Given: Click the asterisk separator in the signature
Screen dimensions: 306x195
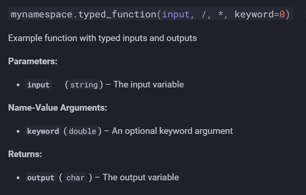Looking at the screenshot, I should click(x=221, y=14).
